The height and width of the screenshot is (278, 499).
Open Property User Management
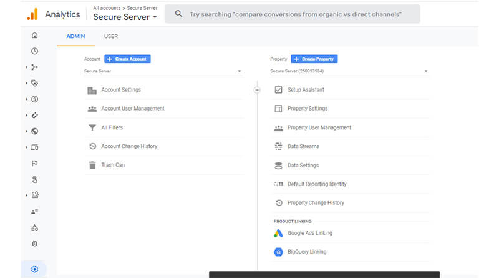[x=319, y=127]
